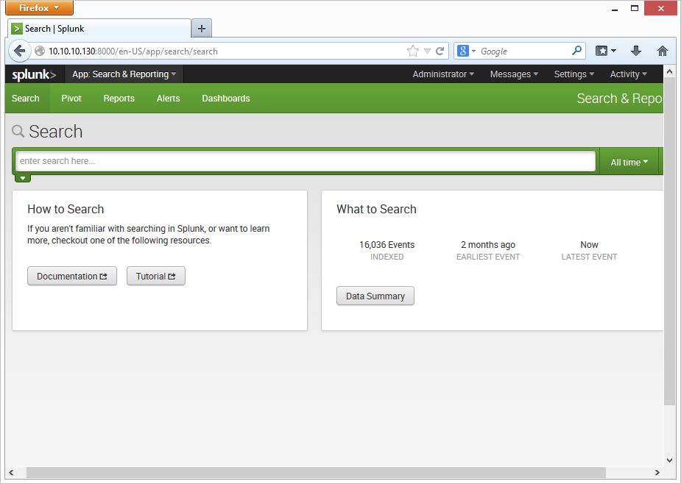Expand App: Search & Reporting menu
This screenshot has height=484, width=681.
coord(124,74)
